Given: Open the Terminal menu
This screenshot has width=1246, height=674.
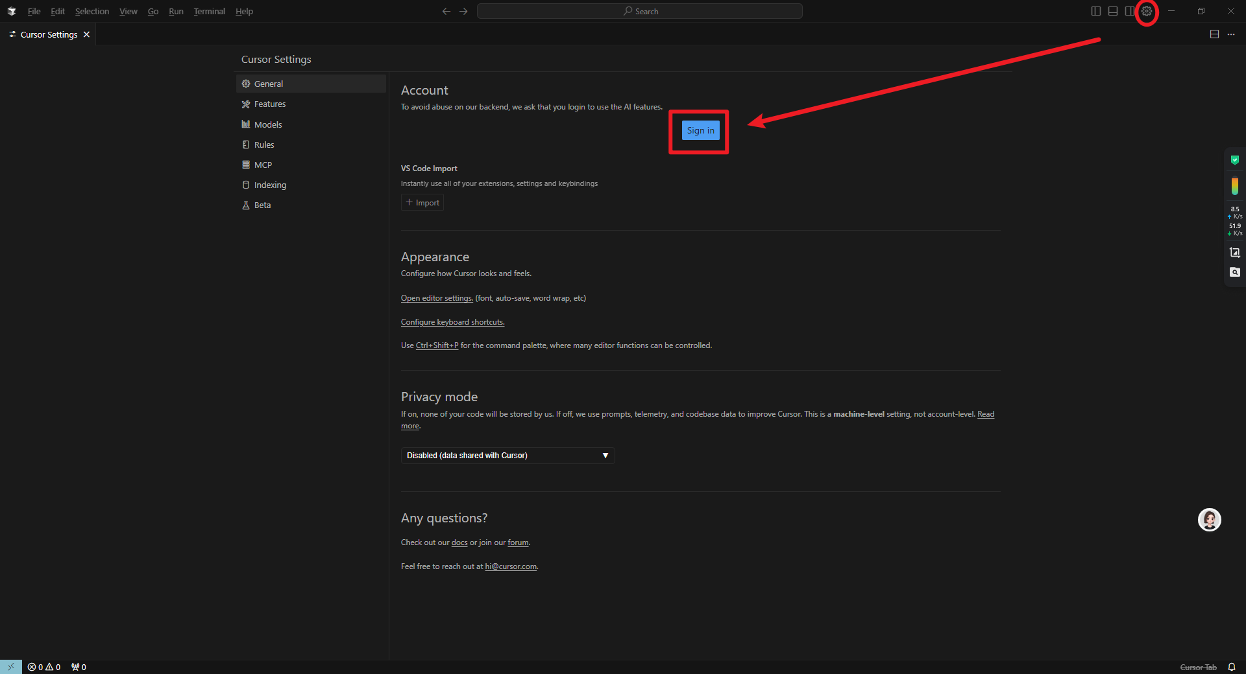Looking at the screenshot, I should click(209, 11).
